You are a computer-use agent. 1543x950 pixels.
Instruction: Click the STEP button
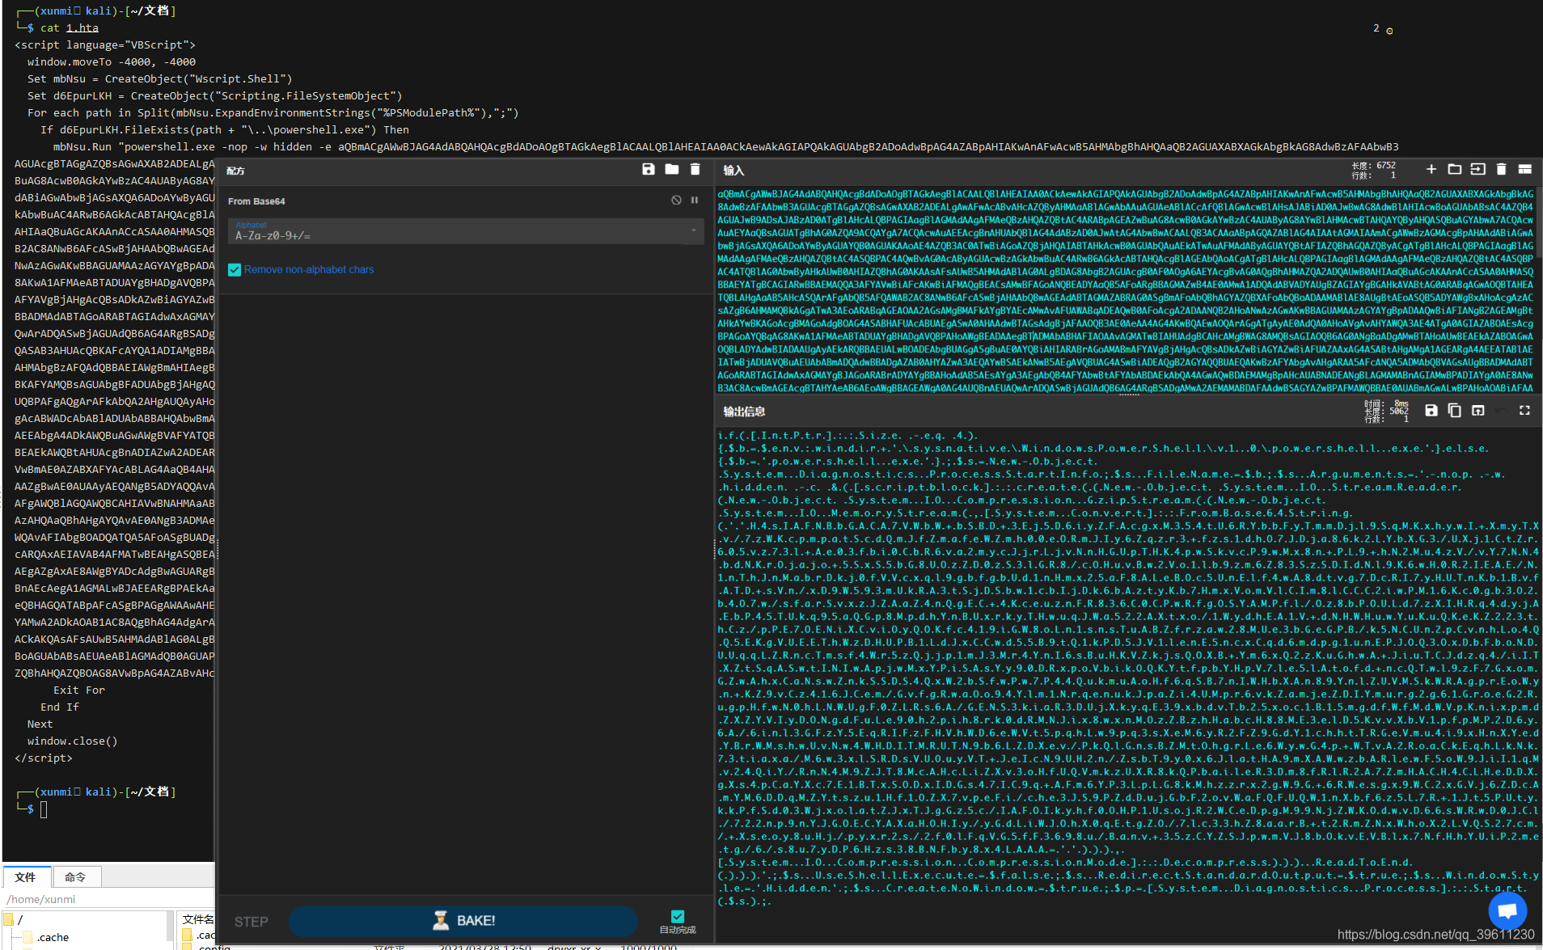click(251, 922)
